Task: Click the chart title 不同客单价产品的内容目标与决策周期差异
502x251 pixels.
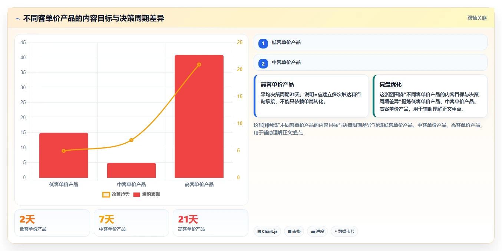Action: [x=94, y=19]
